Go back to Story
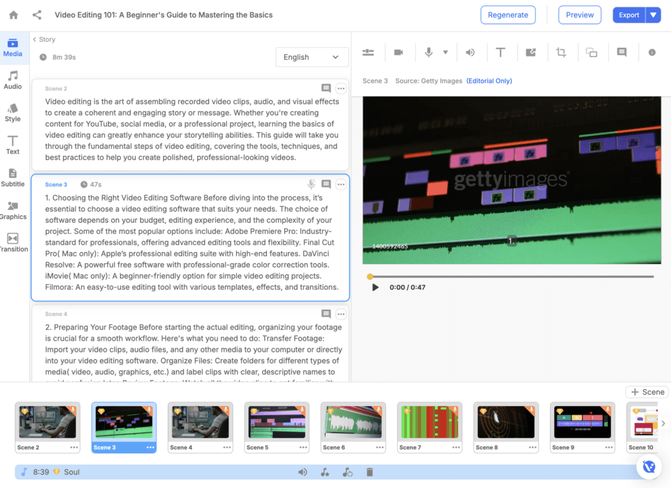The height and width of the screenshot is (488, 671). click(x=44, y=39)
